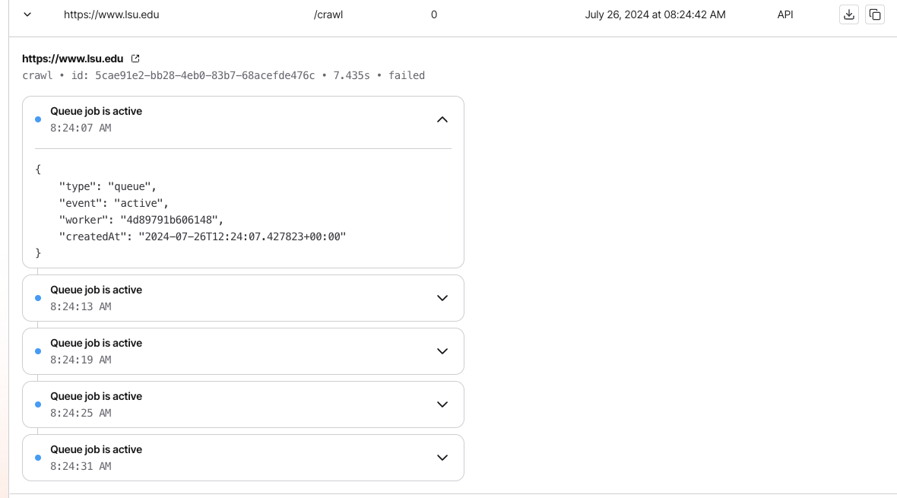Click the /crawl endpoint cell
This screenshot has width=897, height=498.
pos(328,14)
